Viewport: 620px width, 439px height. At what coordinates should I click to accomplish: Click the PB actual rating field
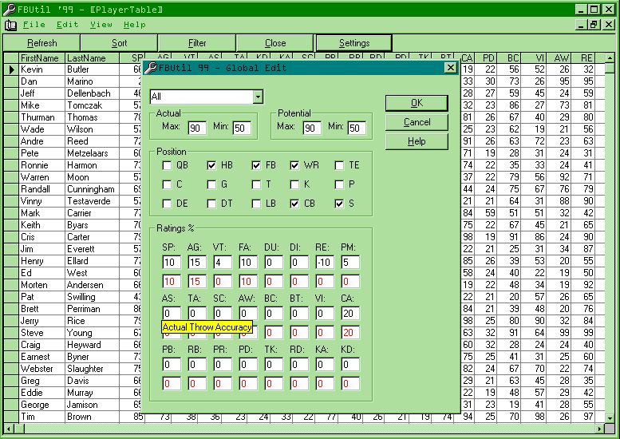coord(172,364)
